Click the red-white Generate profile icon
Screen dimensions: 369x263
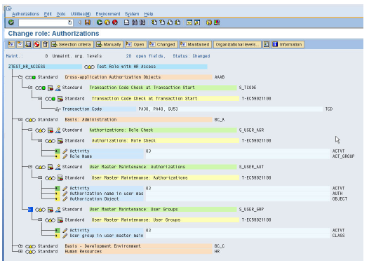pos(36,44)
